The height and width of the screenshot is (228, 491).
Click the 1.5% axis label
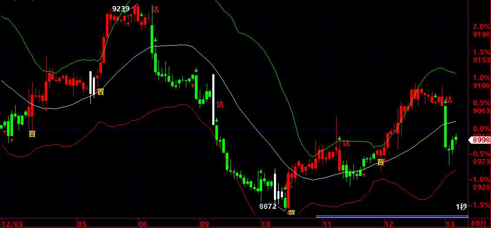coord(481,52)
